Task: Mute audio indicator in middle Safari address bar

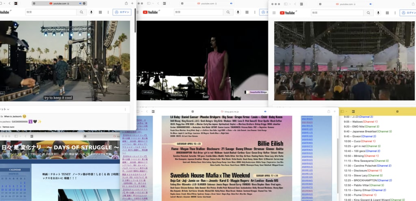Action: [231, 4]
